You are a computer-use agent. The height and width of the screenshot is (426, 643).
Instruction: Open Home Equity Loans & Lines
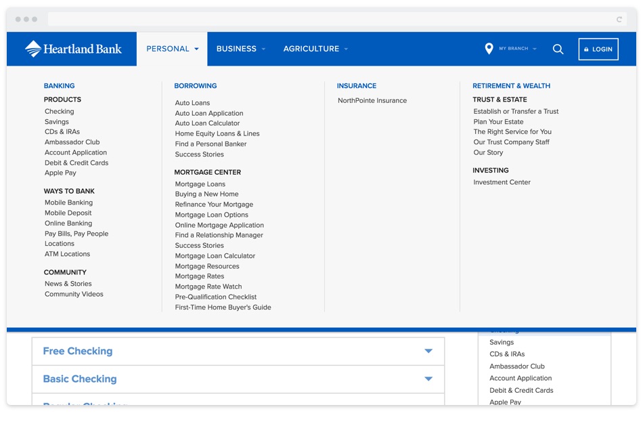(x=217, y=133)
